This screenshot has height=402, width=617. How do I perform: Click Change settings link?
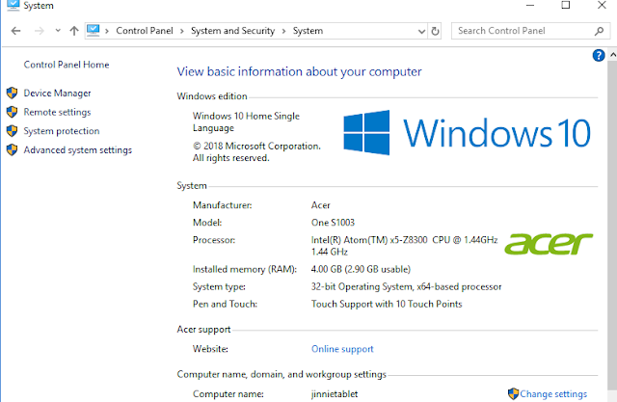pyautogui.click(x=553, y=393)
